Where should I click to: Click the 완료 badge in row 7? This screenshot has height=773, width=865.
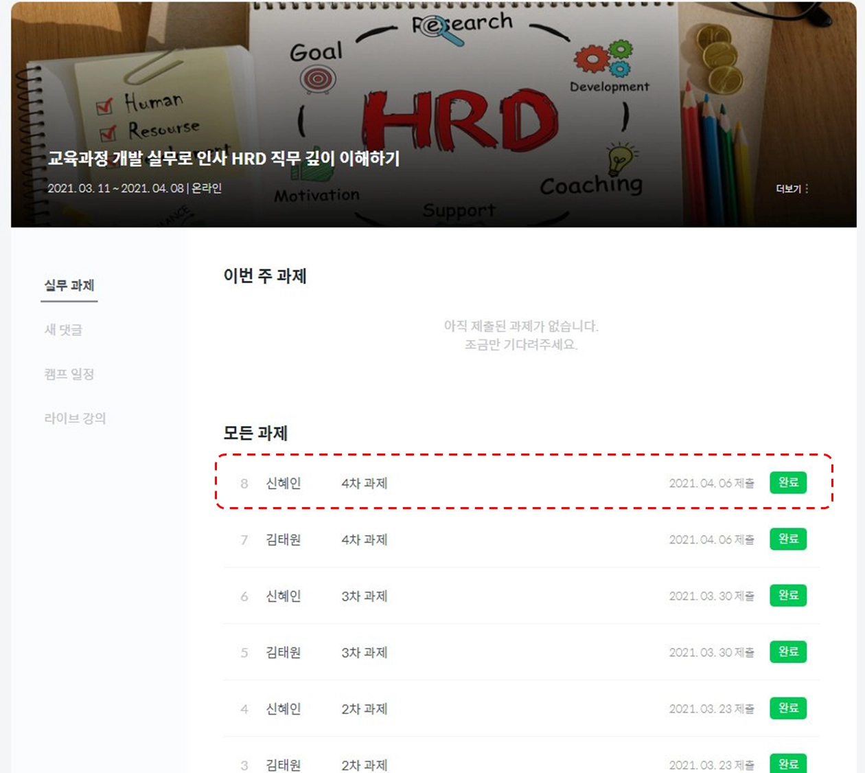[x=788, y=539]
